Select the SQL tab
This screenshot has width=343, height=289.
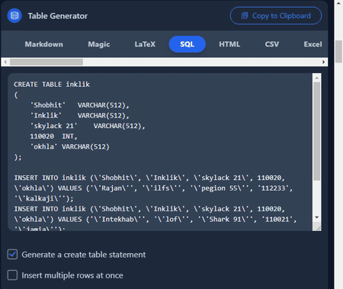click(x=188, y=44)
